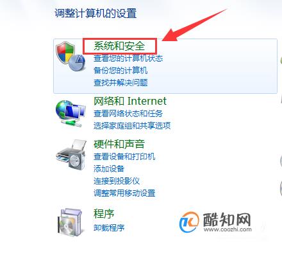Screen dimensions: 282x257
Task: Click the Programs disc box icon
Action: coord(70,222)
